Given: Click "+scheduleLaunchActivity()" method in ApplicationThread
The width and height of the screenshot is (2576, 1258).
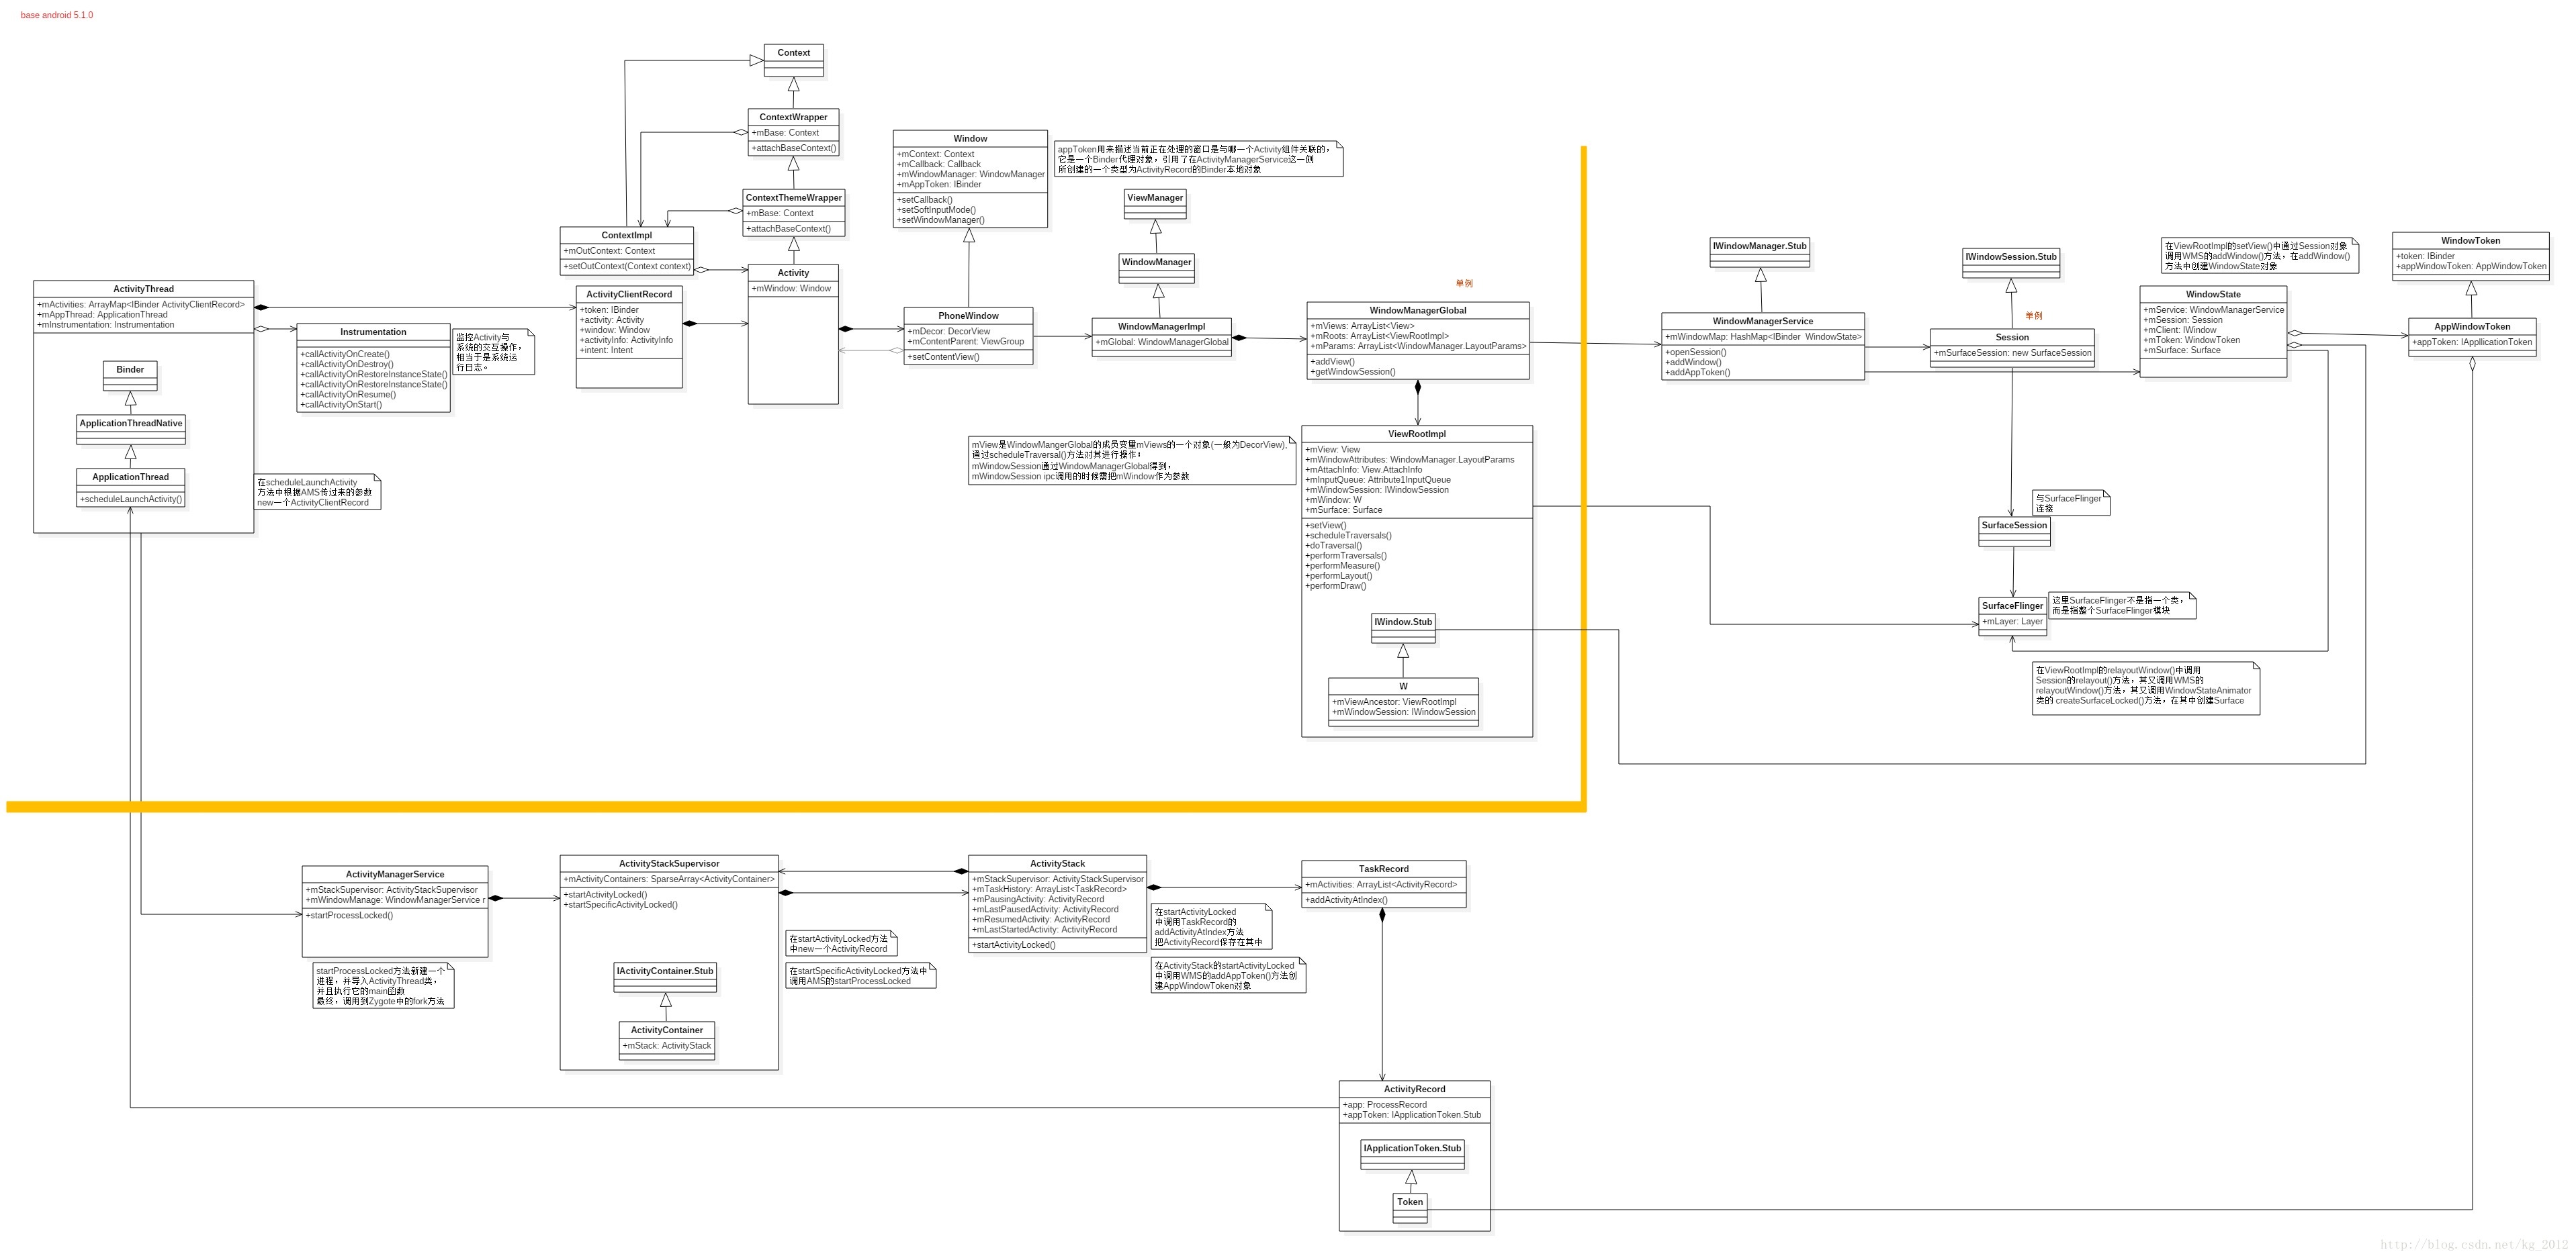Looking at the screenshot, I should tap(131, 499).
